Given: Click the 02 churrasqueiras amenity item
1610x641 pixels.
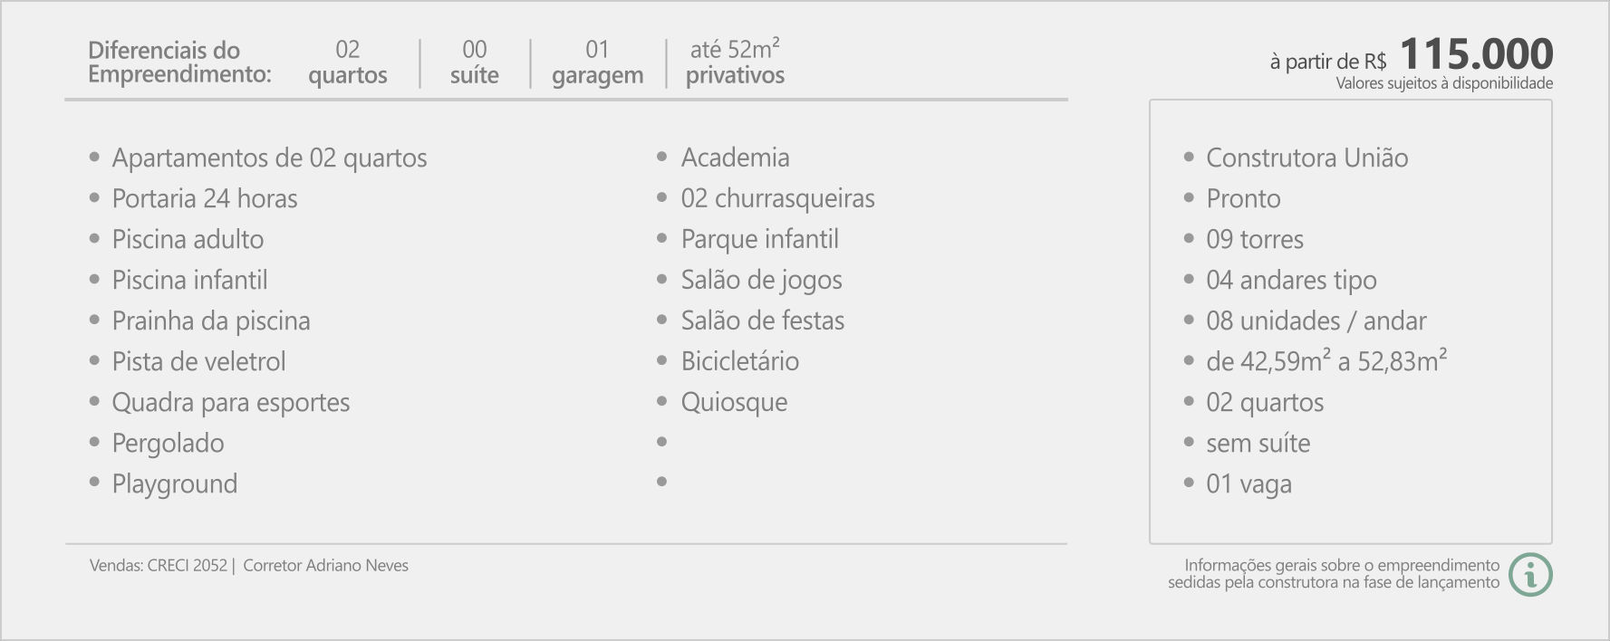Looking at the screenshot, I should 777,198.
